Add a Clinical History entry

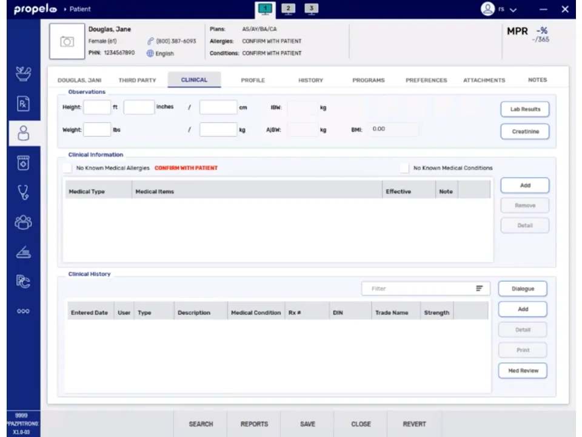pos(523,309)
